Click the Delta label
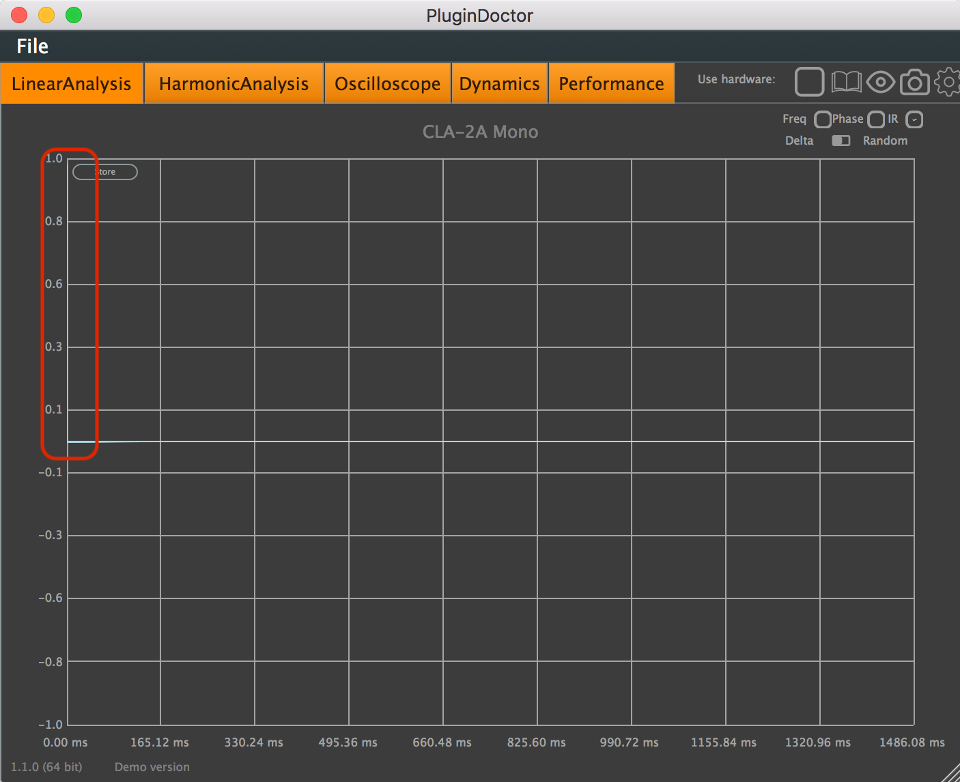This screenshot has height=782, width=960. 799,141
